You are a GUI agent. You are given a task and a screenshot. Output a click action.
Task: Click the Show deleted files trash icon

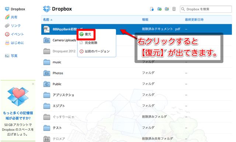[x=174, y=9]
